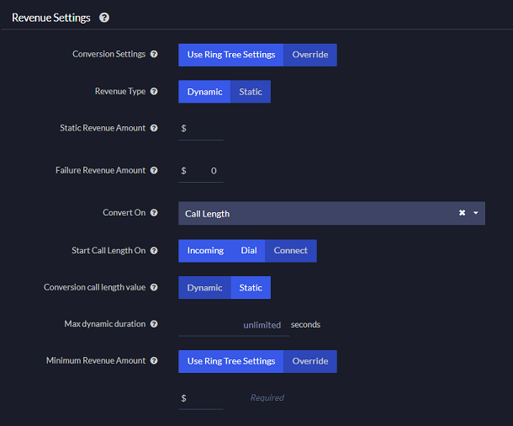Click the seconds unit text
Viewport: 513px width, 426px height.
tap(305, 325)
